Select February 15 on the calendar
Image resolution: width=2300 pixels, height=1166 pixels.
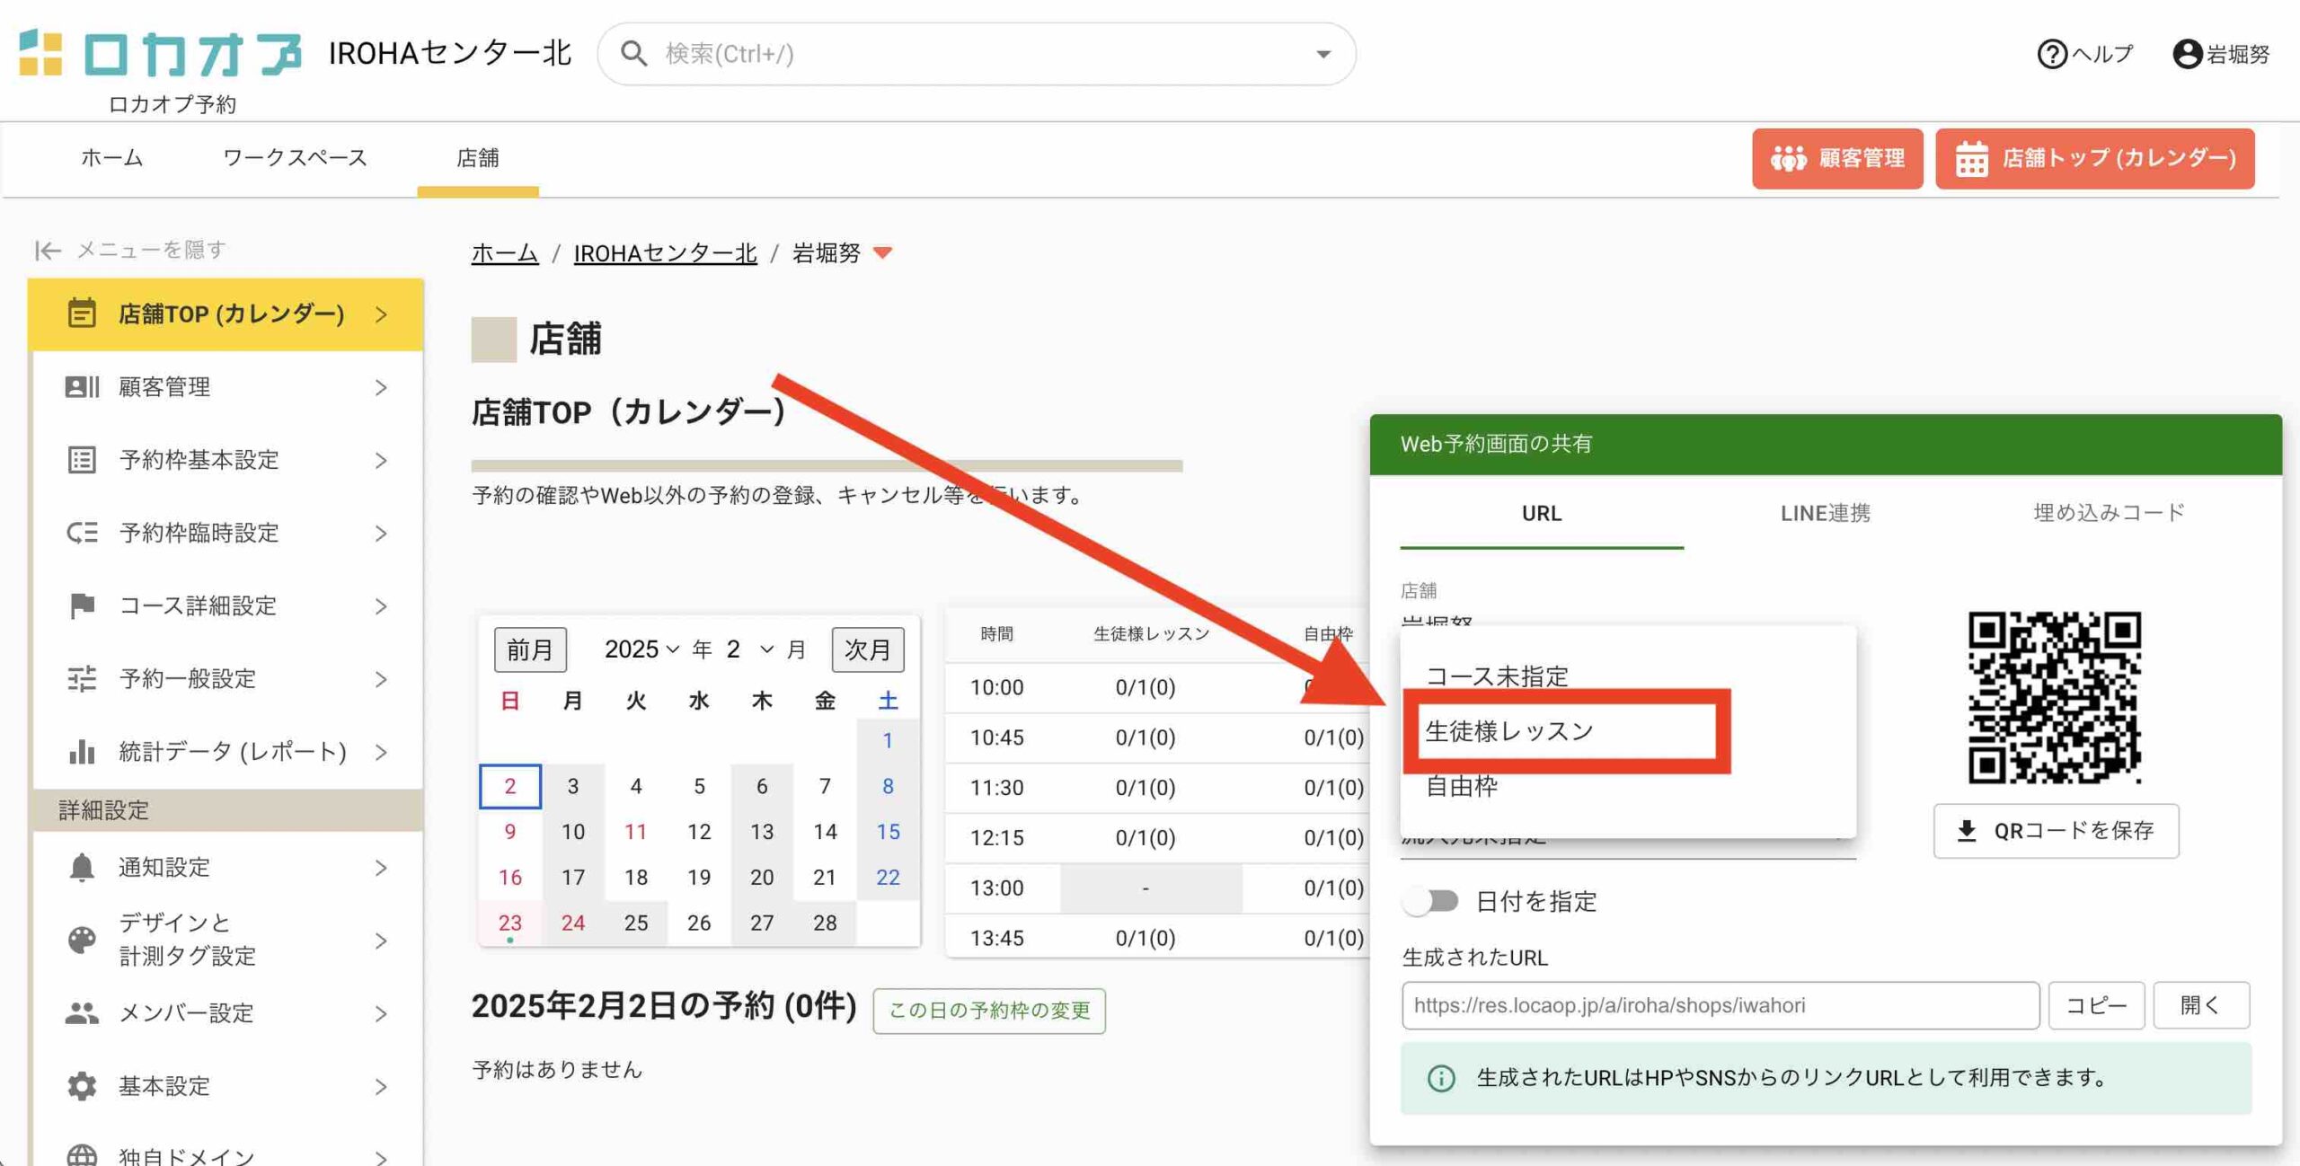[888, 832]
